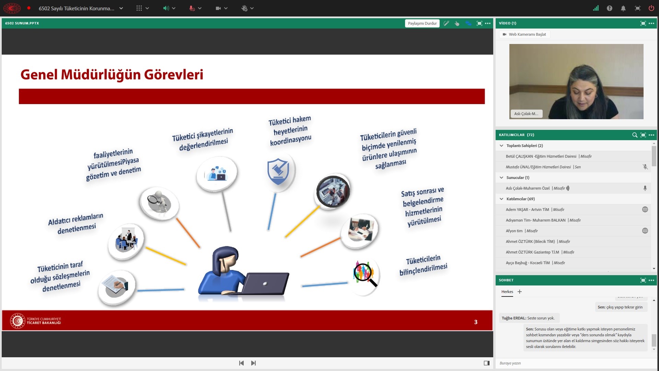Toggle the webcam icon in the top bar
Screen dimensions: 659x371
pos(218,8)
